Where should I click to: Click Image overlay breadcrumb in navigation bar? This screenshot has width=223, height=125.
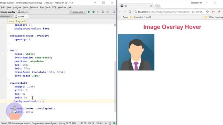(x=8, y=12)
